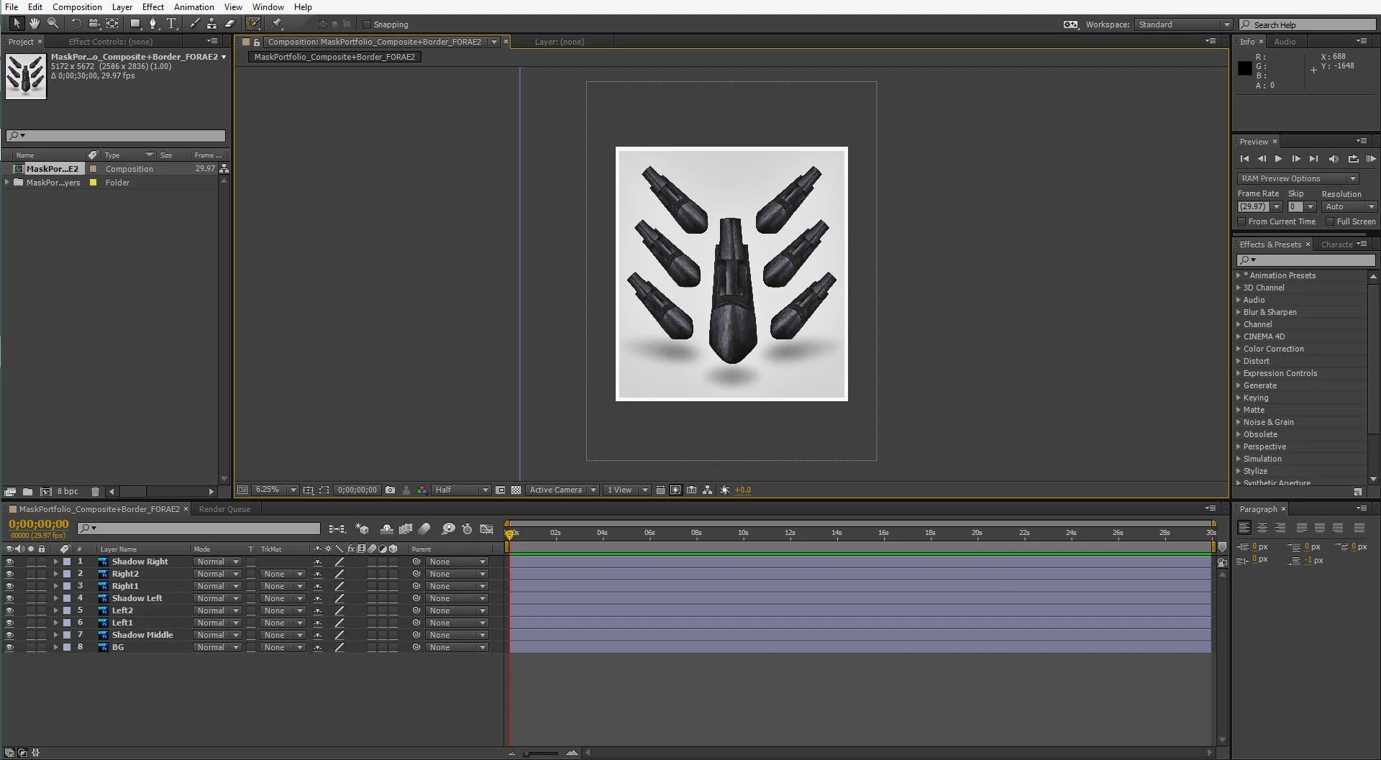Click the 8 bpc color depth button

[x=68, y=492]
